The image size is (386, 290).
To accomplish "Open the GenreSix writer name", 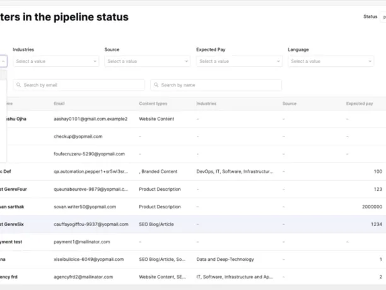I will point(12,224).
